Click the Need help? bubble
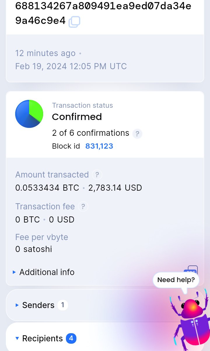The width and height of the screenshot is (210, 351). coord(176,280)
